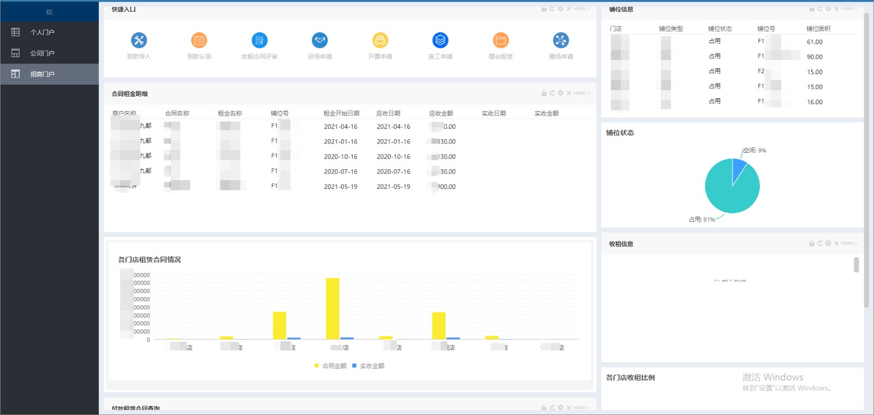This screenshot has width=874, height=415.
Task: Click MORE link in 收租信息 panel
Action: [x=849, y=244]
